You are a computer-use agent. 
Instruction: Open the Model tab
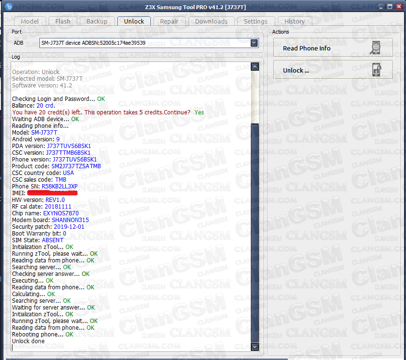point(30,21)
